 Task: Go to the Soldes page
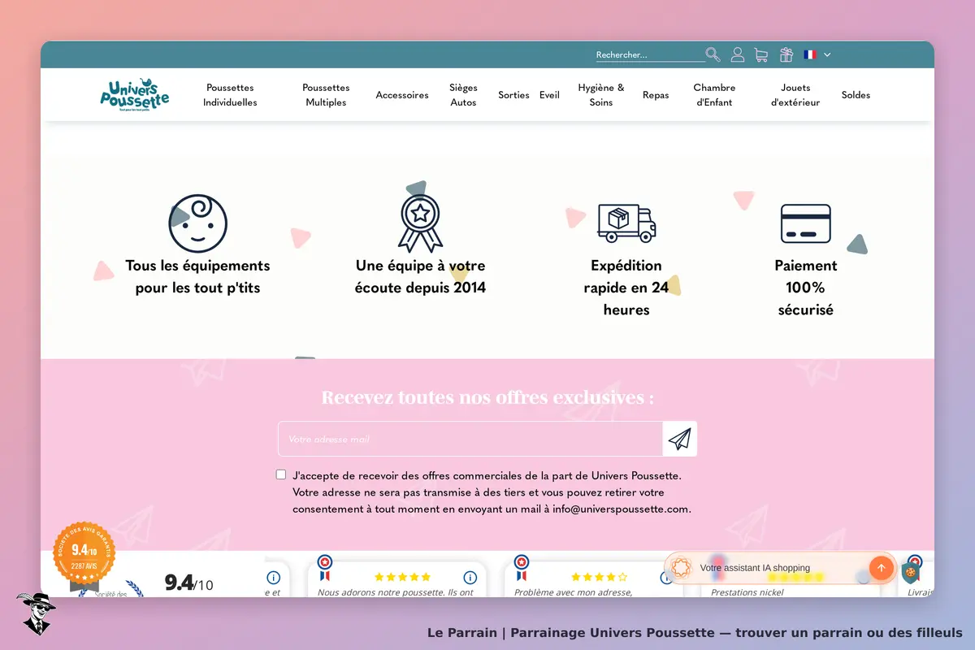(x=856, y=95)
